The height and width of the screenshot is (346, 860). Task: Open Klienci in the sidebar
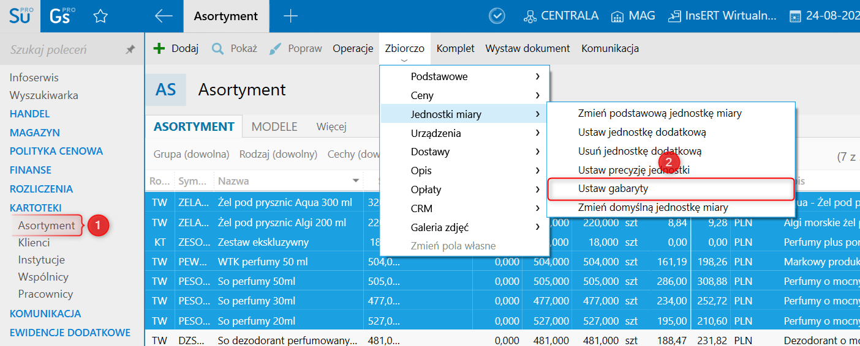pos(34,243)
